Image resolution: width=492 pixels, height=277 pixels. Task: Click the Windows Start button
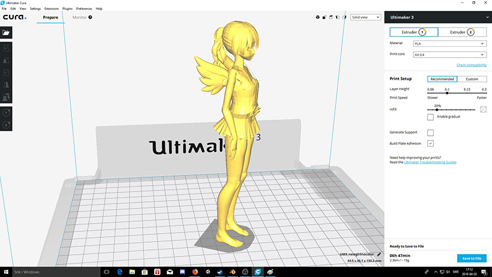[6, 272]
